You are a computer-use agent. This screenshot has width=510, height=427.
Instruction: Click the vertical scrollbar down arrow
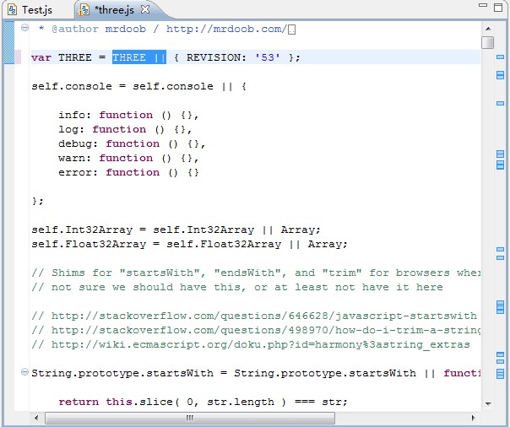488,403
